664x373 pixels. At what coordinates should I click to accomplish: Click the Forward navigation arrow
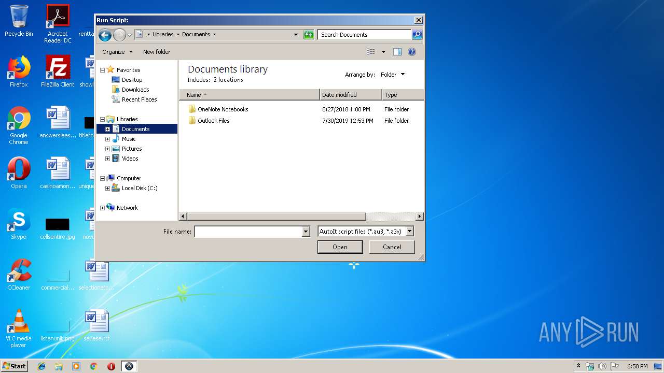pyautogui.click(x=119, y=35)
